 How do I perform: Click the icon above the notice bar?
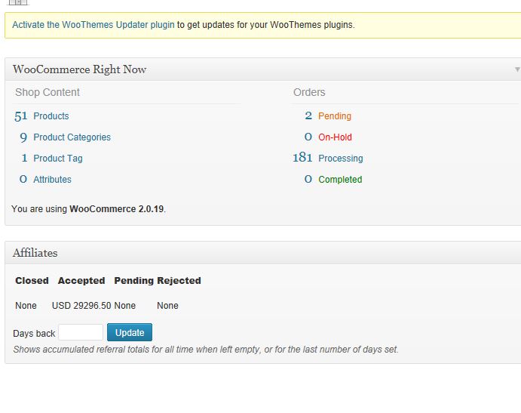18,2
